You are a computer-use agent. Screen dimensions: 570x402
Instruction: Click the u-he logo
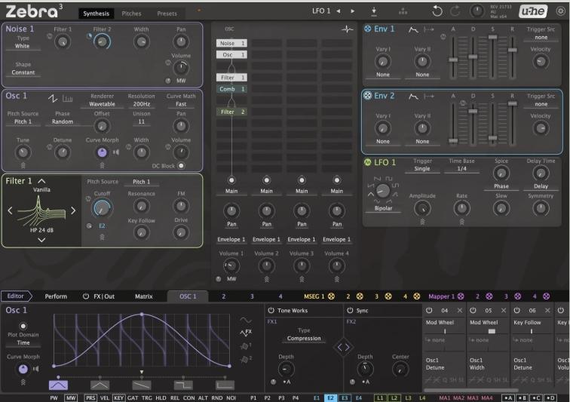532,11
